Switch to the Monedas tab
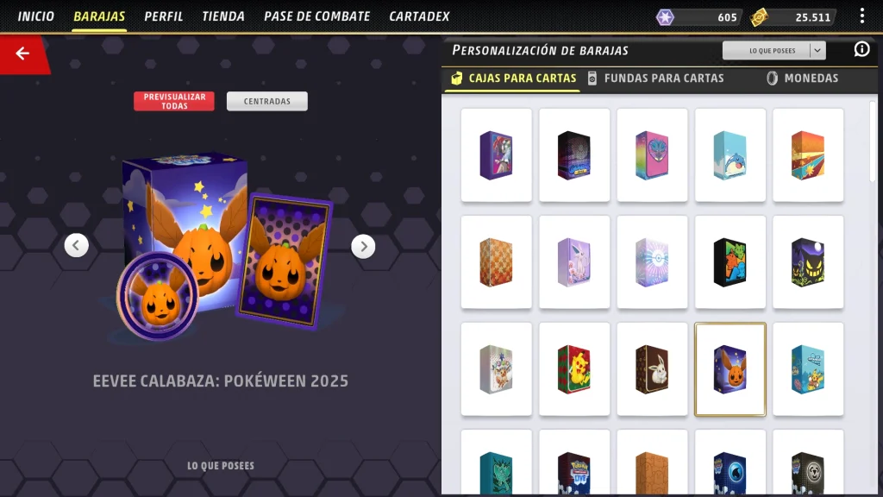The image size is (883, 497). [x=803, y=79]
